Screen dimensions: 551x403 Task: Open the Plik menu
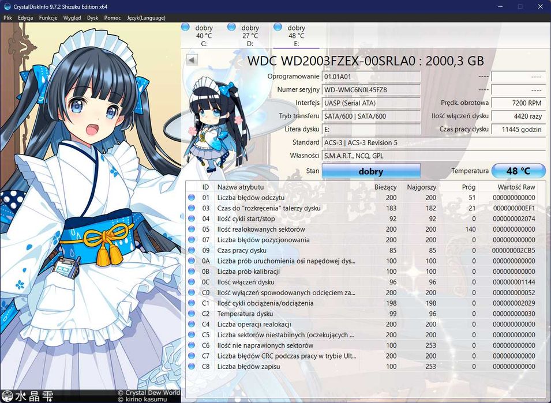coord(8,17)
